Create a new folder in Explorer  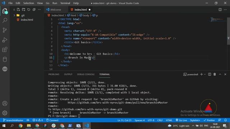(23, 10)
